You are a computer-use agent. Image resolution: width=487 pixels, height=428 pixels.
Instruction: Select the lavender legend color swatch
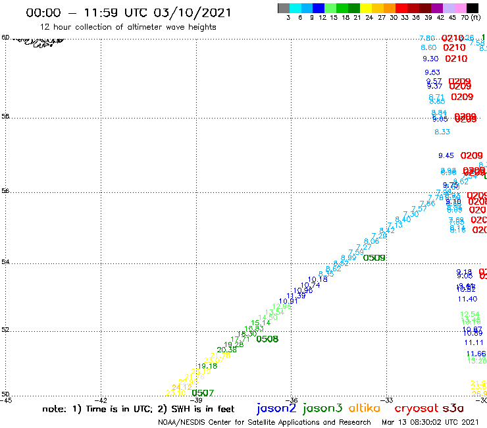(448, 8)
